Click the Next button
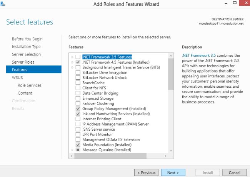250x177 pixels. point(173,173)
